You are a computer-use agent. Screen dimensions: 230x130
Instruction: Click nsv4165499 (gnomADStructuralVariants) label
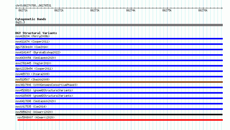tap(44, 96)
